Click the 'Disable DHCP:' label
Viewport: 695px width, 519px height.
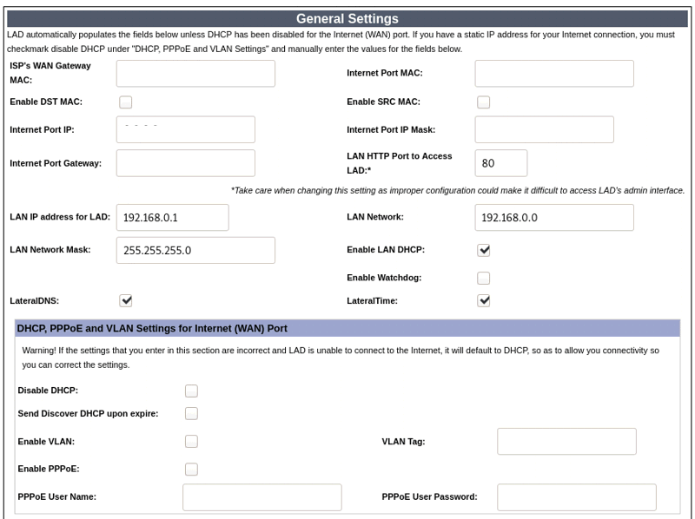(48, 391)
